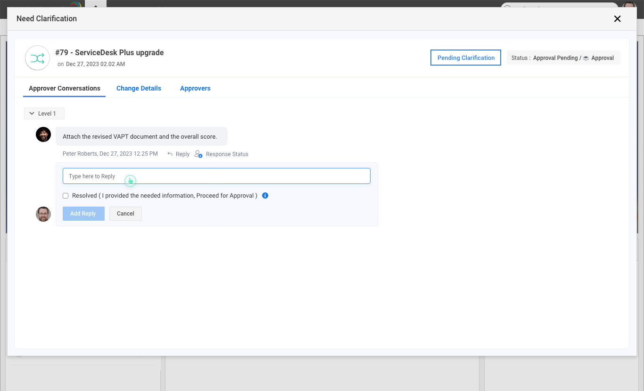Click the Reply arrow icon under the comment
Viewport: 644px width, 391px height.
[x=170, y=154]
